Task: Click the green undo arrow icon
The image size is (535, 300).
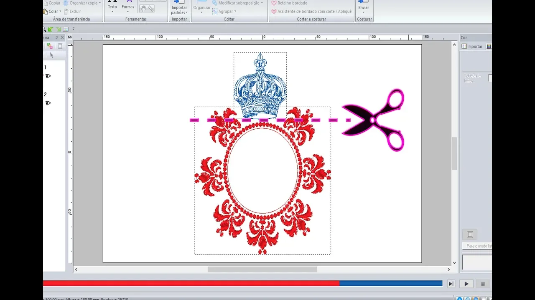Action: (x=51, y=29)
